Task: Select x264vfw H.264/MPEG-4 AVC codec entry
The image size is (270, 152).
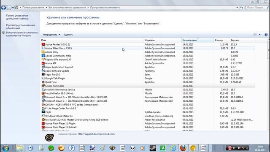Action: click(x=148, y=105)
